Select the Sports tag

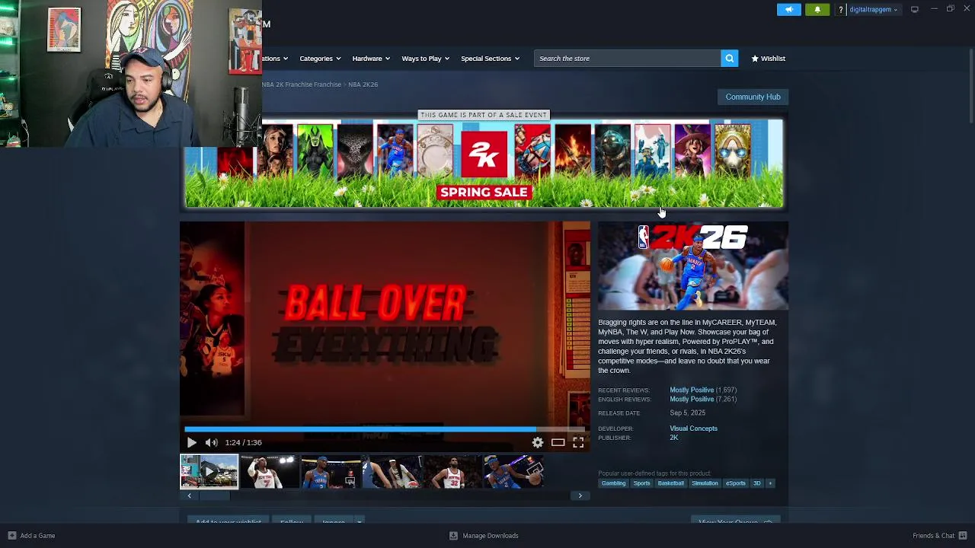pyautogui.click(x=641, y=483)
